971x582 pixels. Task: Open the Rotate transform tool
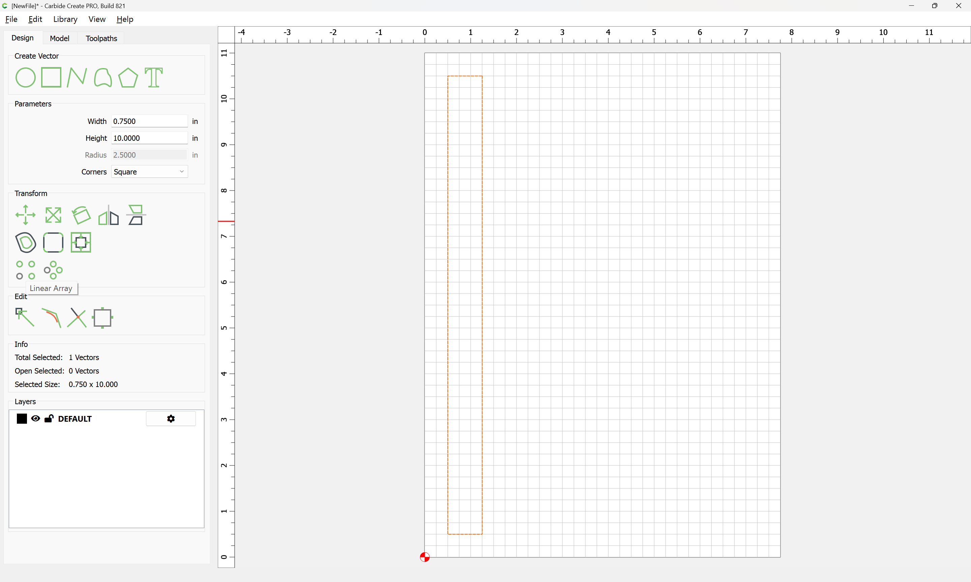coord(81,215)
